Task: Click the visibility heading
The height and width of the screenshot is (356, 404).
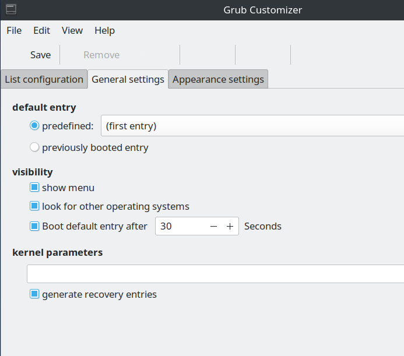Action: click(x=33, y=172)
